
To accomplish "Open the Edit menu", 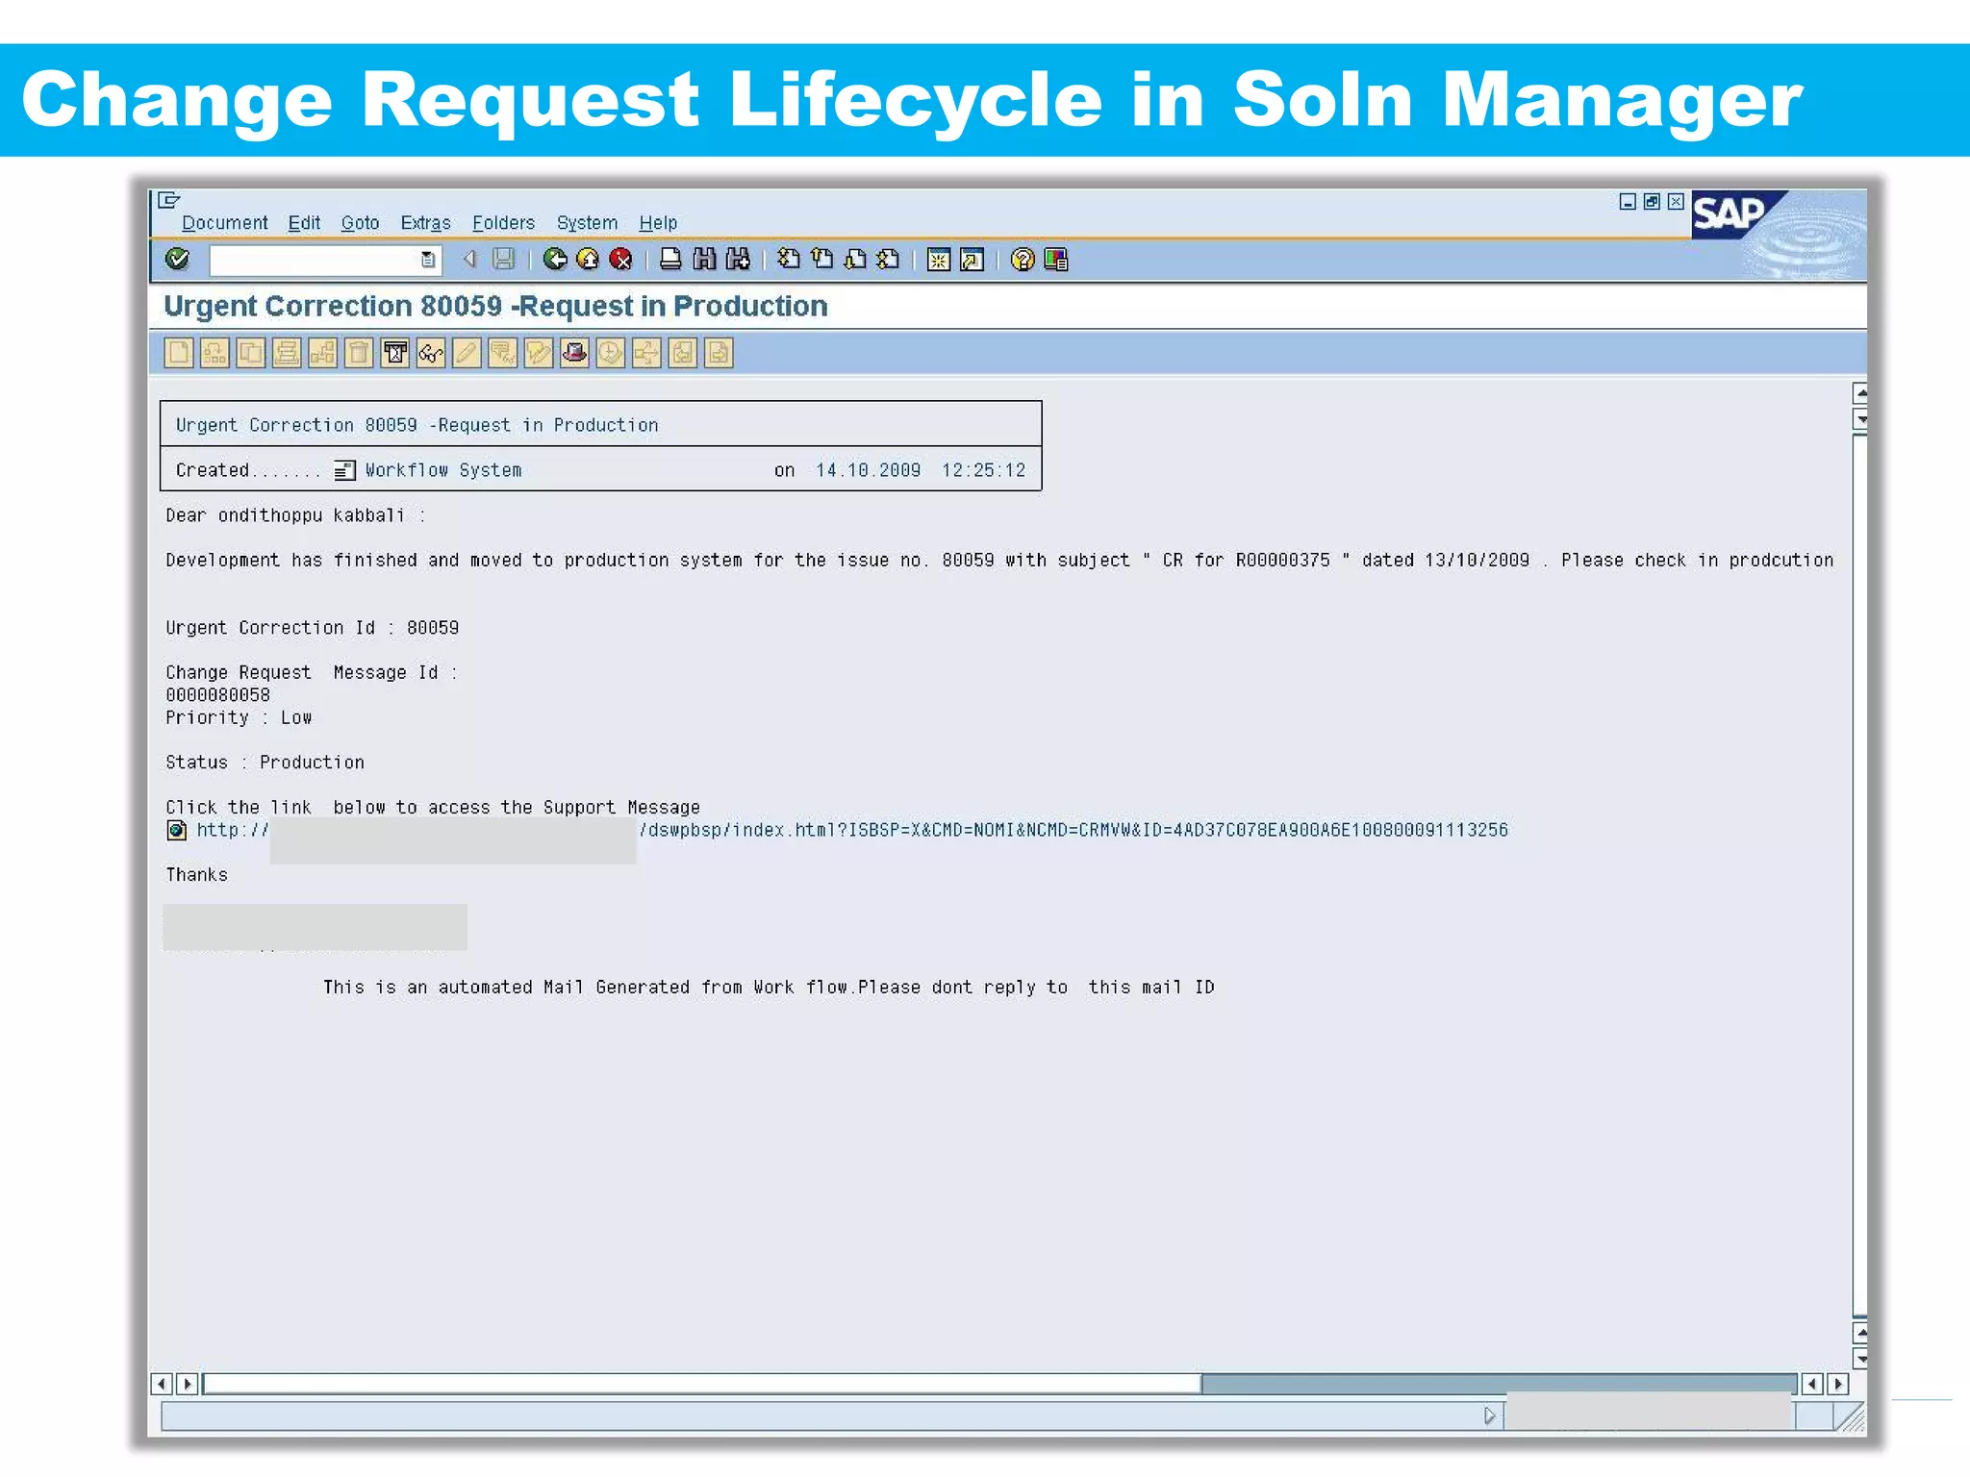I will [x=304, y=223].
